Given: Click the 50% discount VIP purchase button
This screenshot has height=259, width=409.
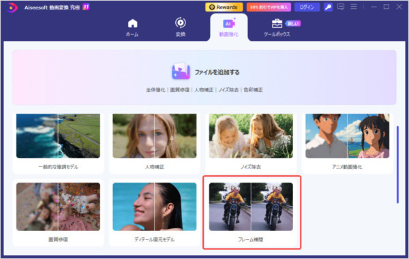Looking at the screenshot, I should 269,7.
